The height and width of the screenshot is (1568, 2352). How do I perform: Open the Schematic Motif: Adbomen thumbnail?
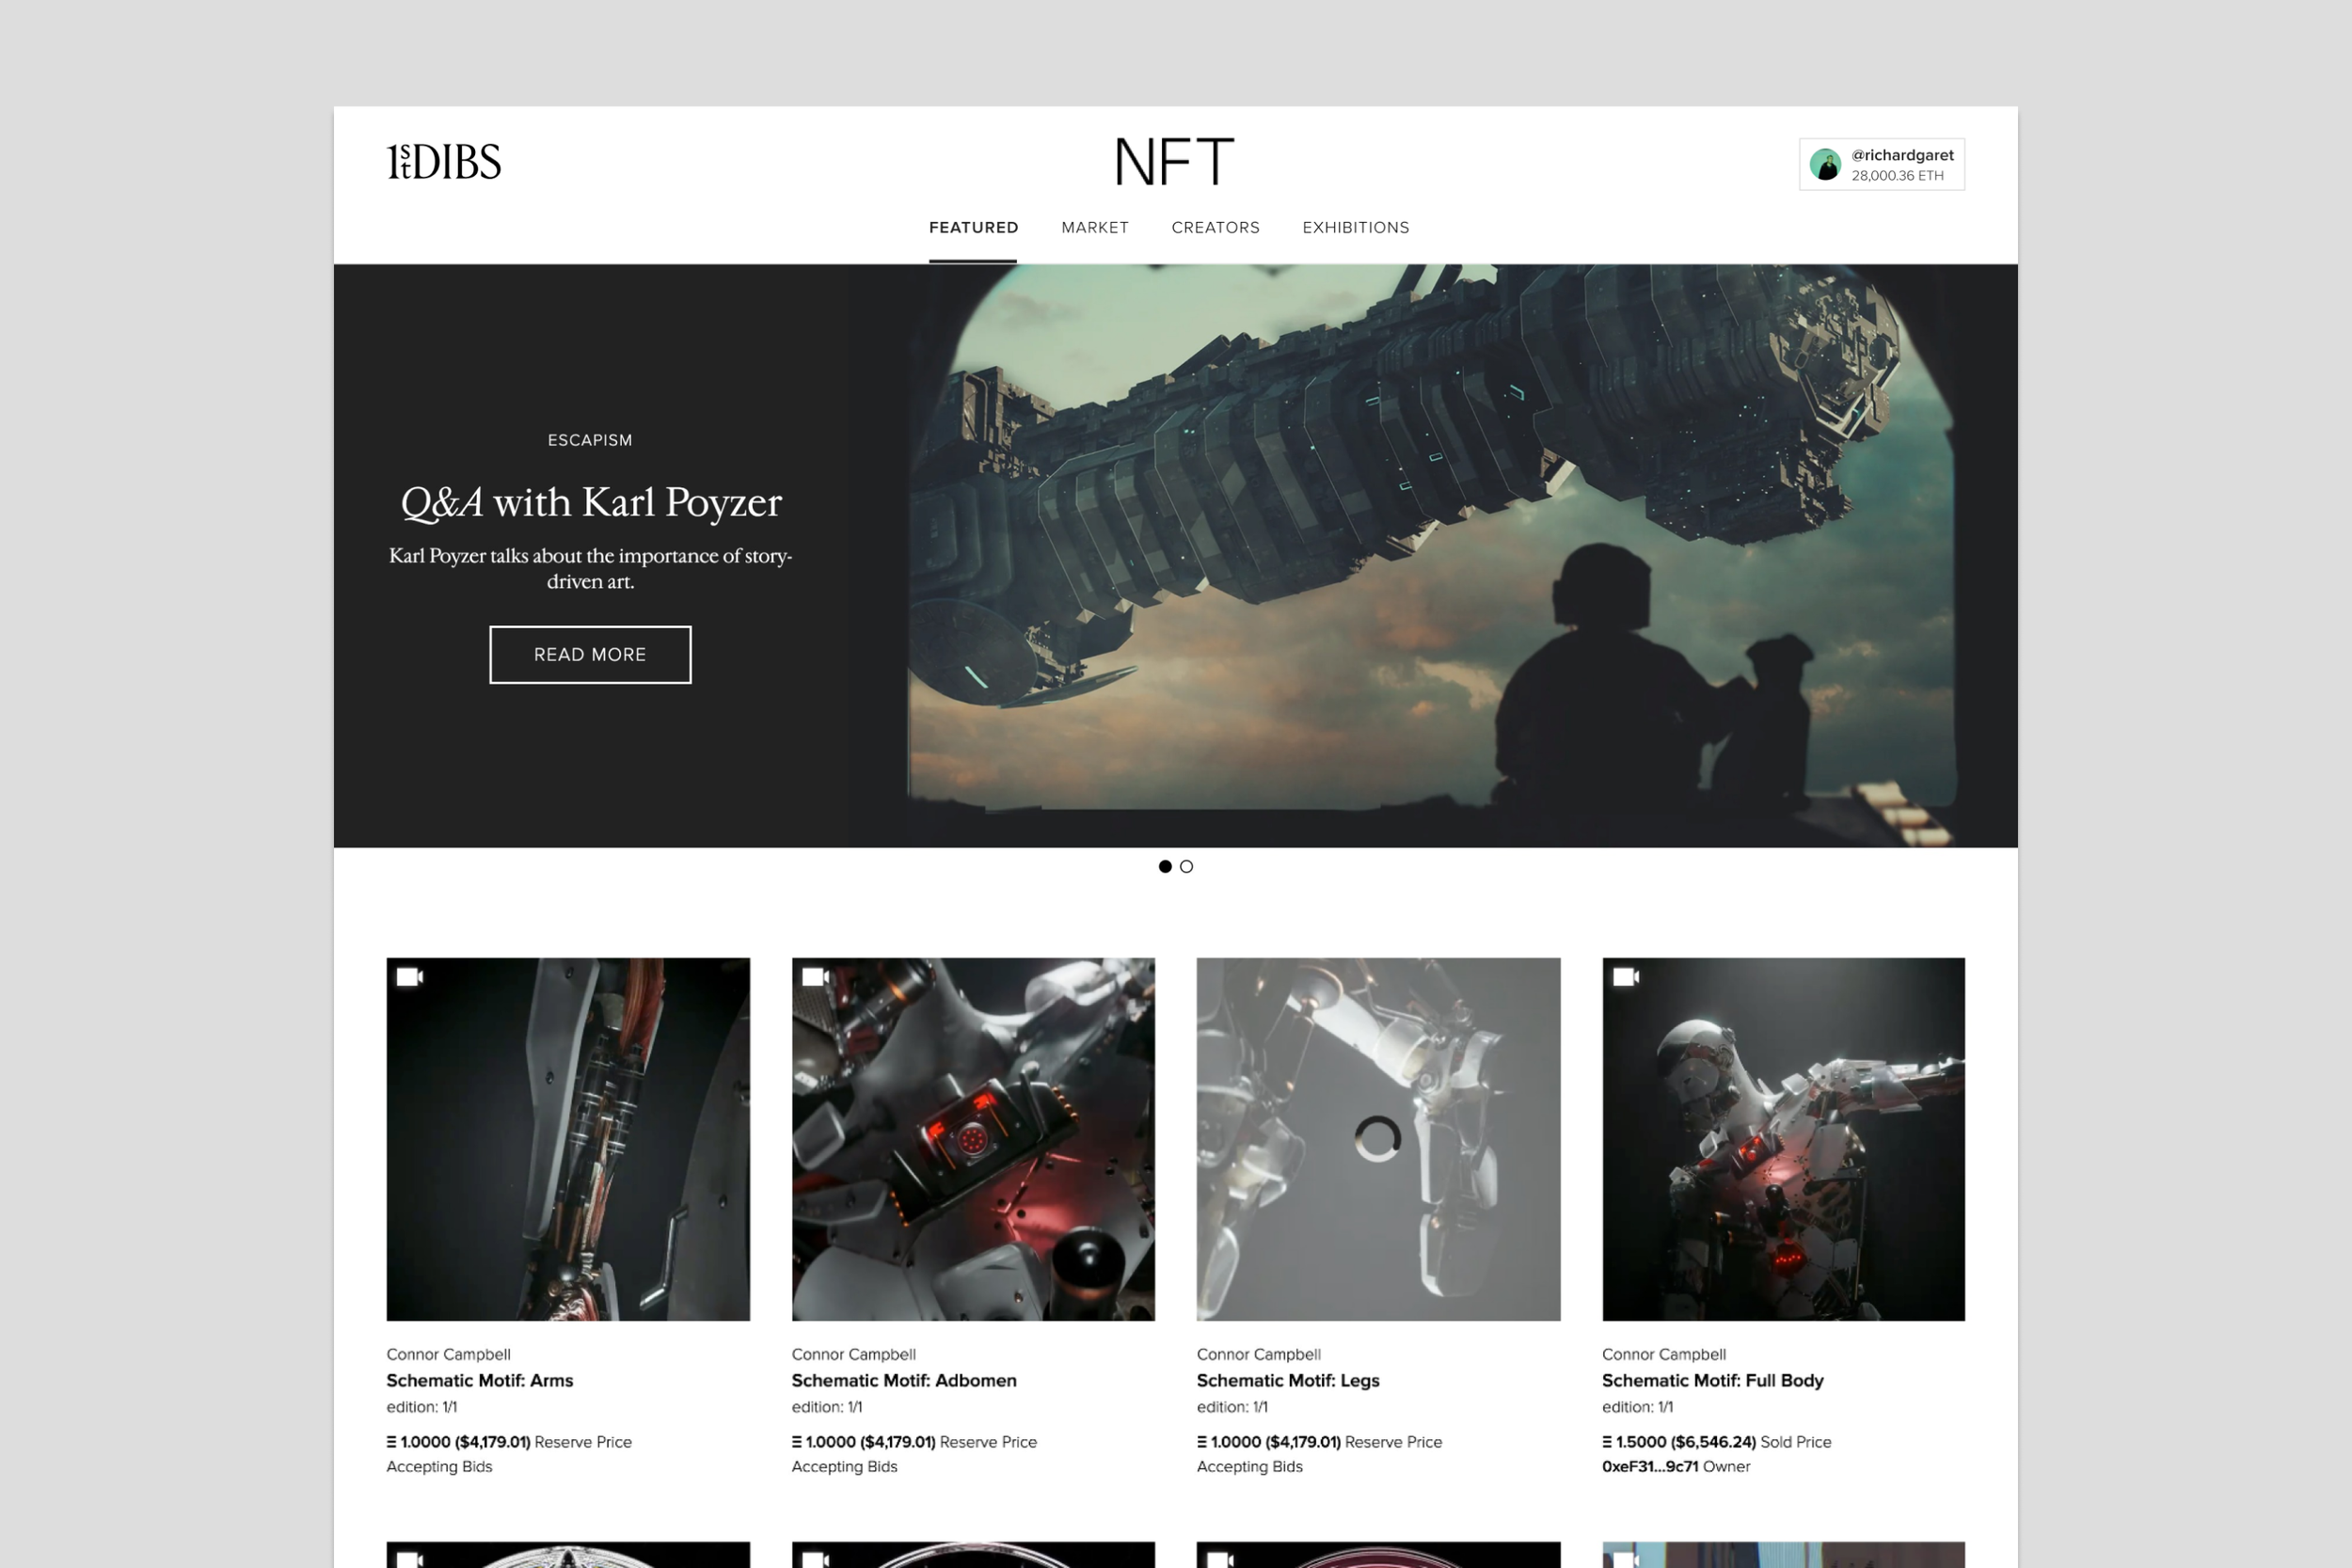(973, 1139)
